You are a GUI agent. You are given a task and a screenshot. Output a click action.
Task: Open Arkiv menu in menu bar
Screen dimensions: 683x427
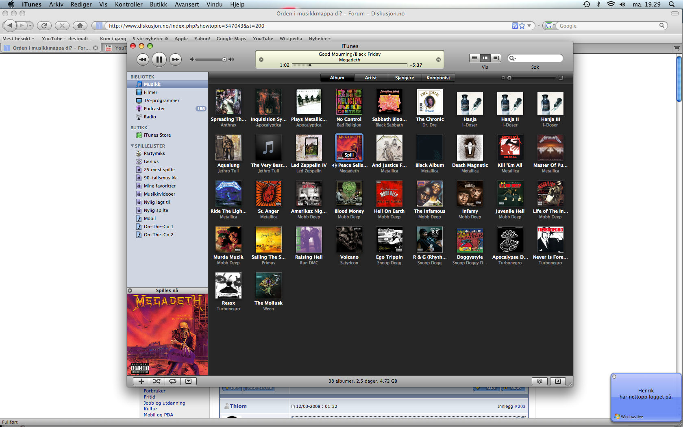(56, 4)
